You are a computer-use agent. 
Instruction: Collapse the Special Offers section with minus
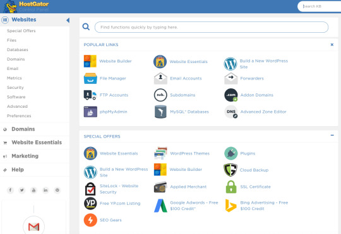click(332, 135)
